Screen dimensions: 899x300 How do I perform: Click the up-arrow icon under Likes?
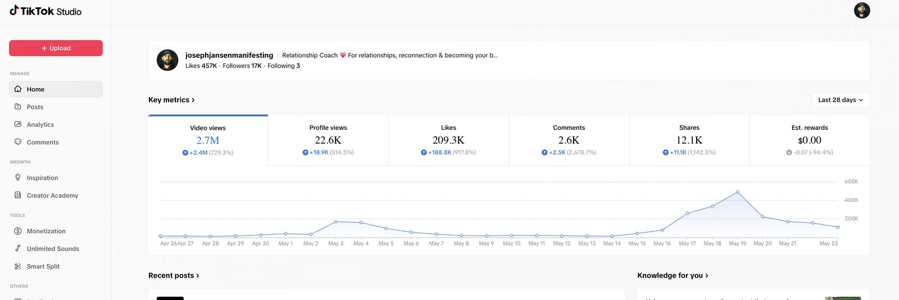pyautogui.click(x=424, y=153)
